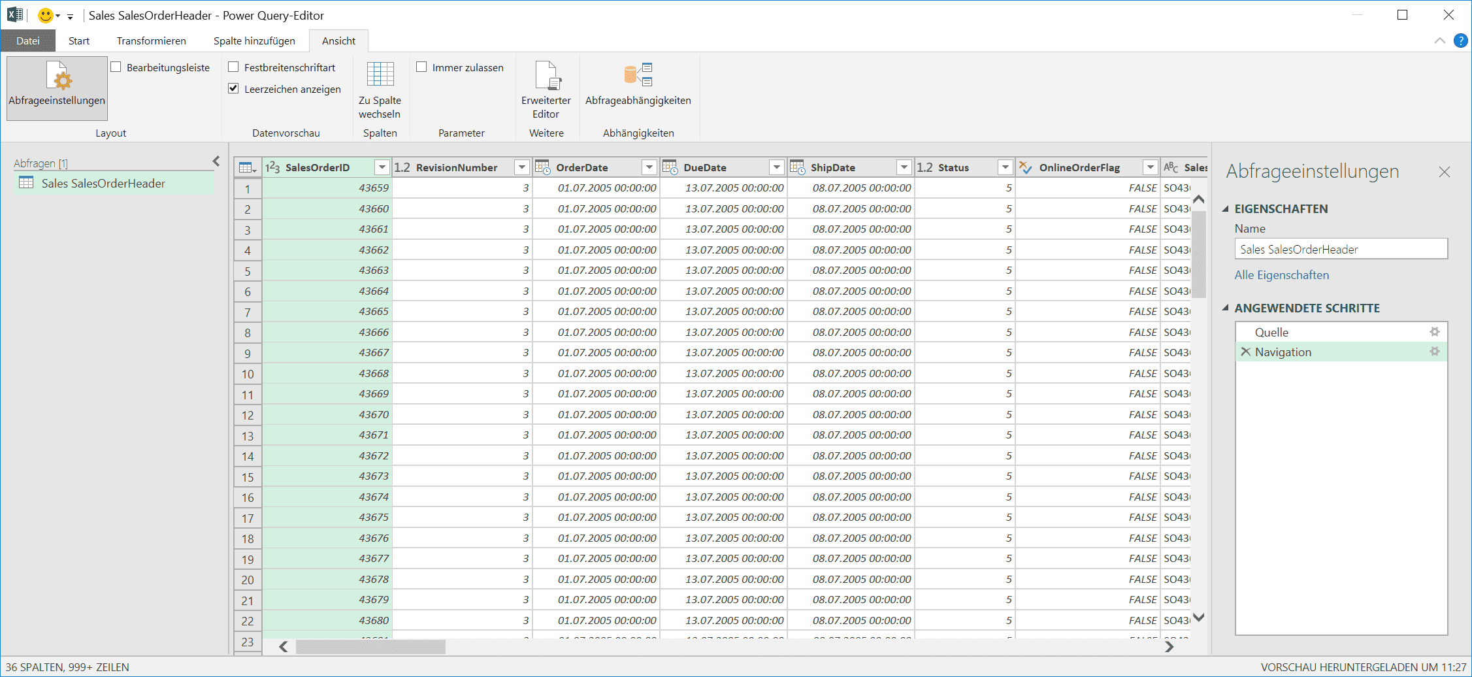Close the Abfrageeinstellungen pane
The width and height of the screenshot is (1472, 677).
click(1445, 172)
